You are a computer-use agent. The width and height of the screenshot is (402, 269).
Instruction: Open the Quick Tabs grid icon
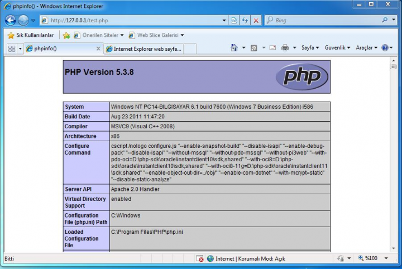tap(12, 49)
